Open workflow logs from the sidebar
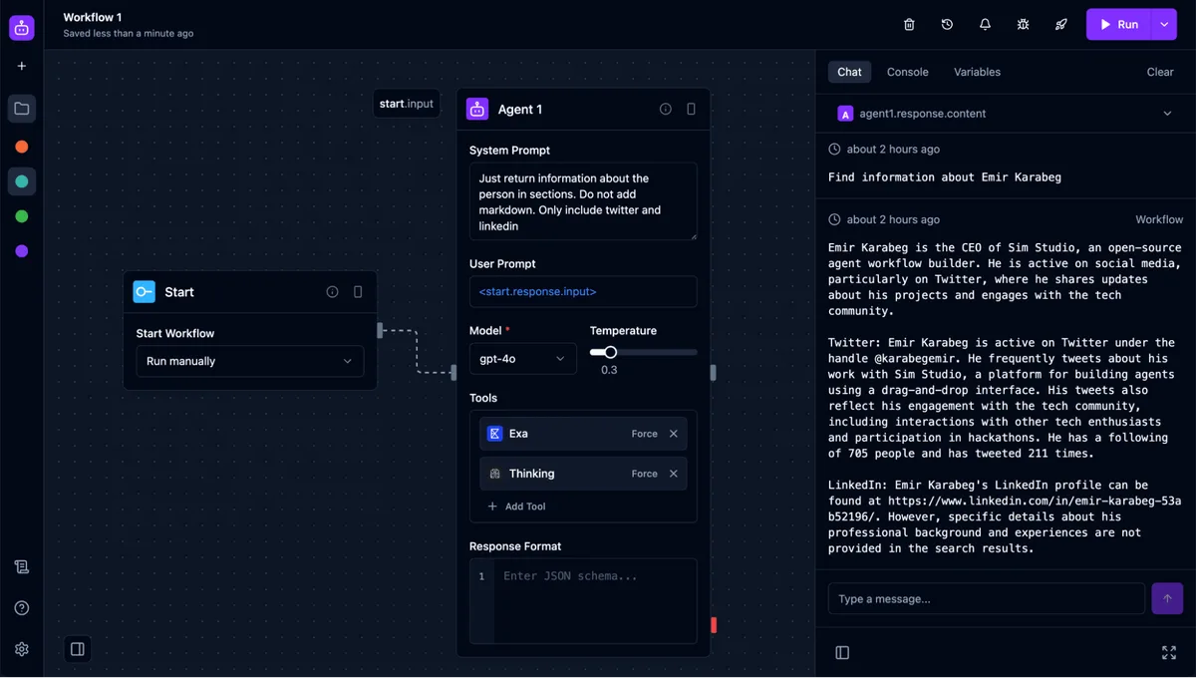The height and width of the screenshot is (678, 1196). (22, 566)
